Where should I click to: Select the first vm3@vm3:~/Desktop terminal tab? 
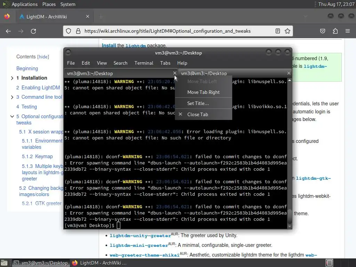121,73
